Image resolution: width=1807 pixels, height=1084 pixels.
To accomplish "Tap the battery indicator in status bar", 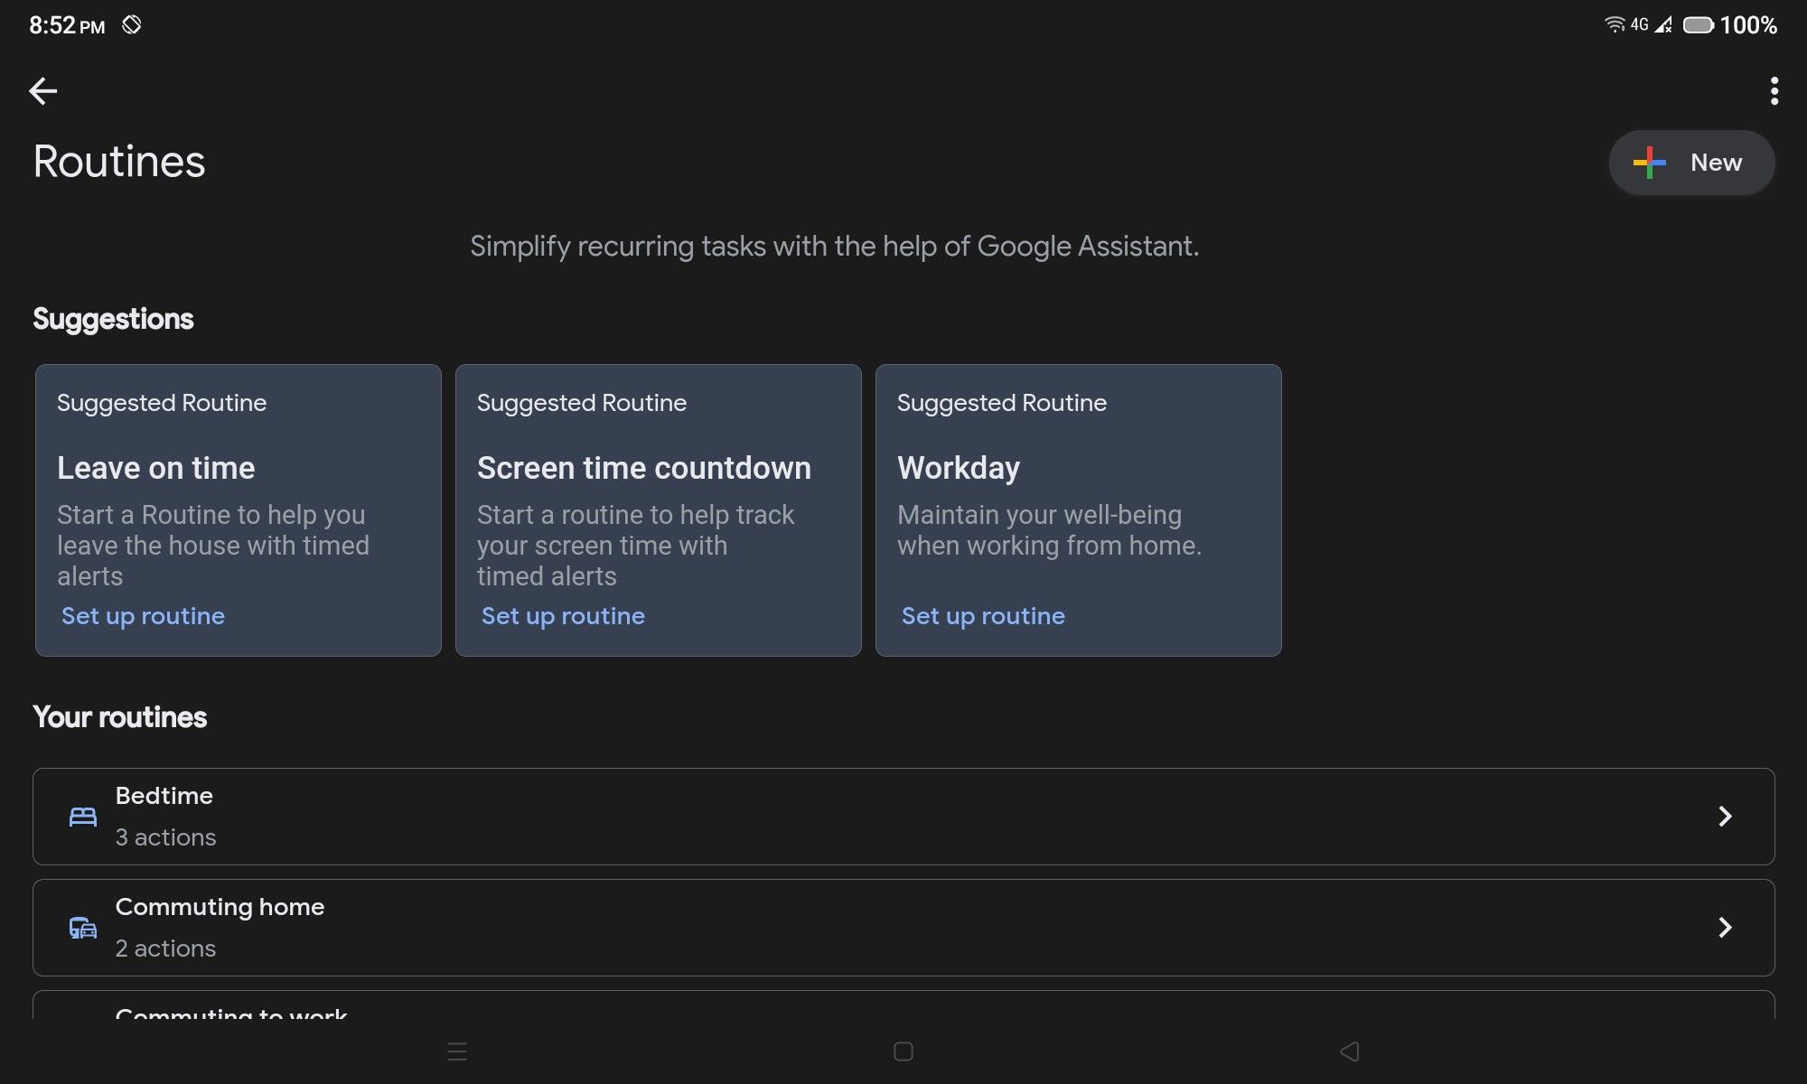I will (x=1698, y=25).
